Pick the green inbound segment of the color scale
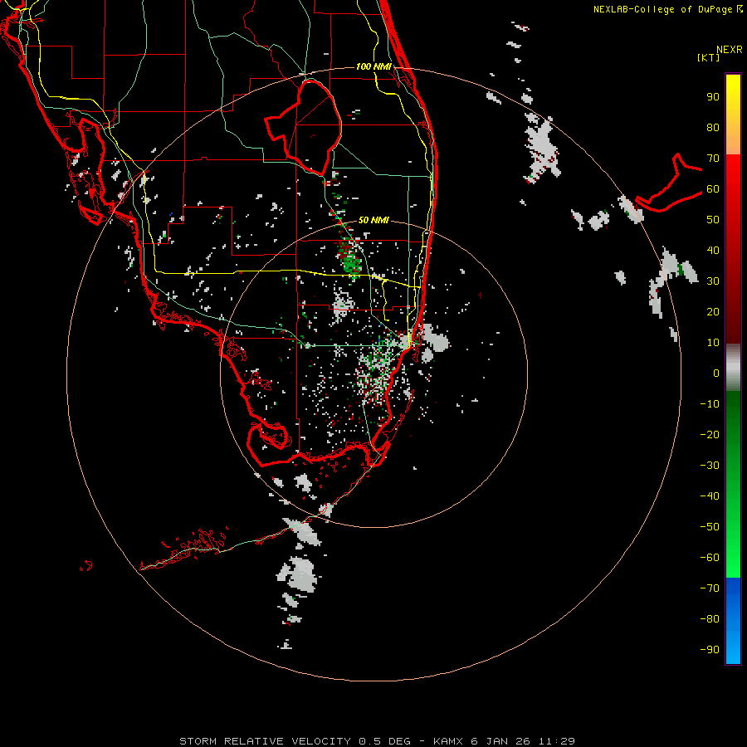747x747 pixels. [x=733, y=484]
